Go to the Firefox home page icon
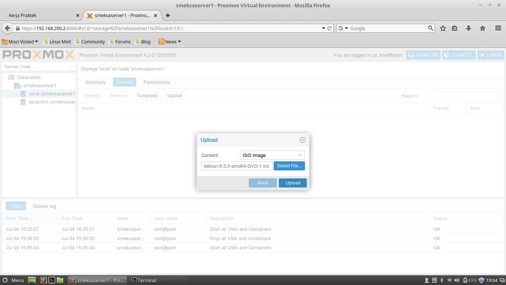 [482, 28]
